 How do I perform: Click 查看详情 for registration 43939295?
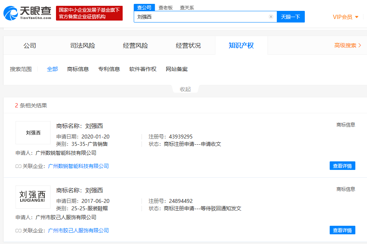point(342,166)
